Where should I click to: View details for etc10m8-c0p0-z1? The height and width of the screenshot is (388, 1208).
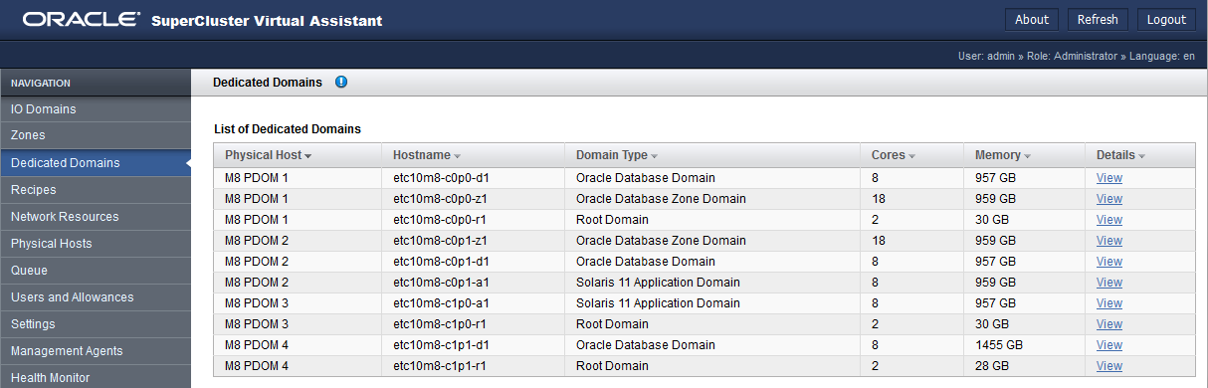click(x=1108, y=199)
